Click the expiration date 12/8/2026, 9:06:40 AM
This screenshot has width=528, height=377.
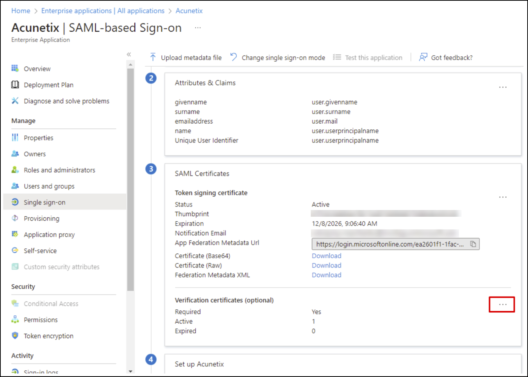(x=344, y=223)
